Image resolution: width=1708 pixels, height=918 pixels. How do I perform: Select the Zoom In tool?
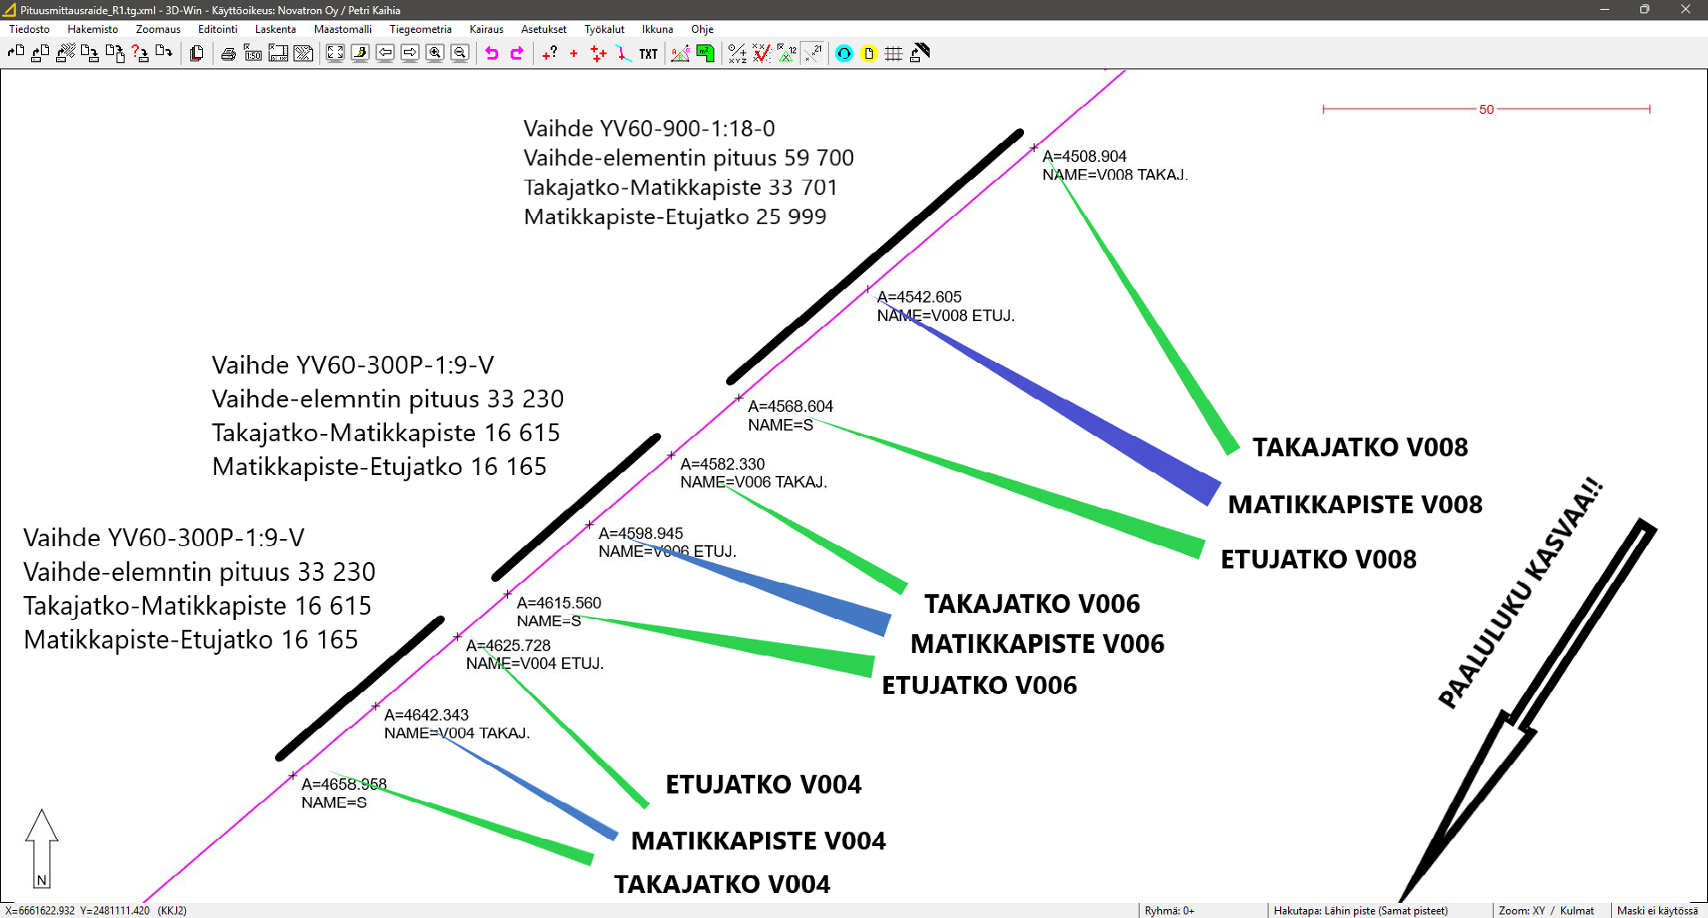(435, 53)
